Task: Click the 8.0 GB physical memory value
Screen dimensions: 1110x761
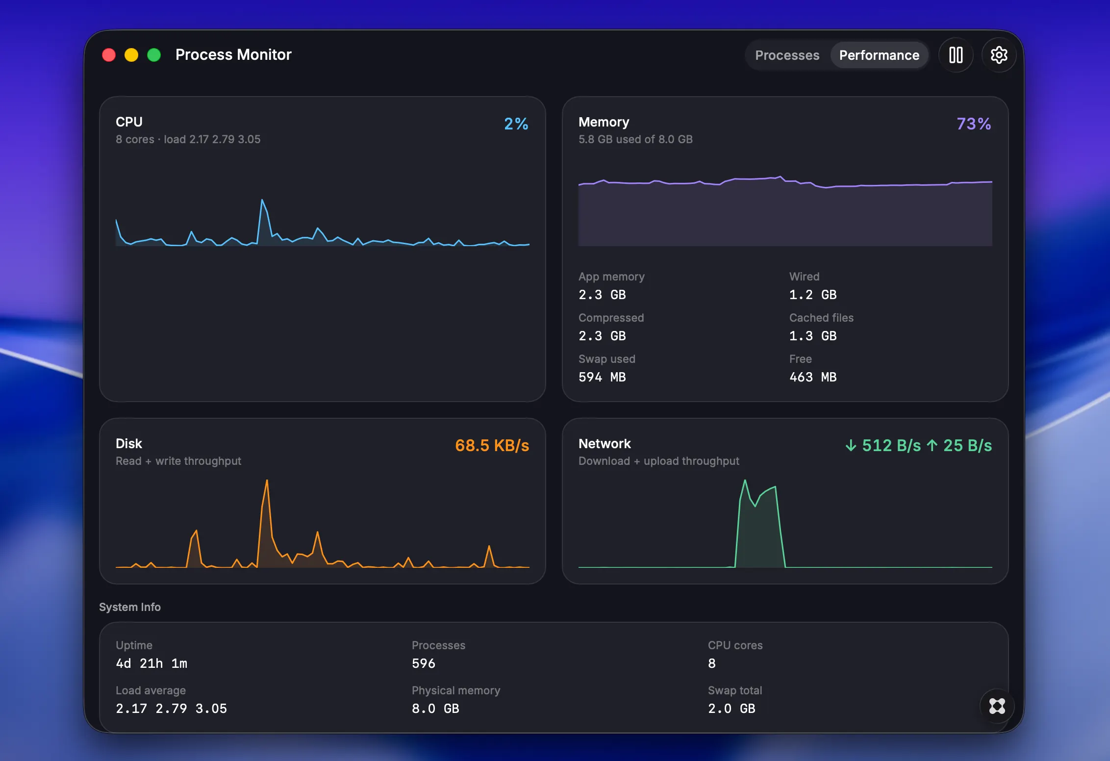Action: pyautogui.click(x=435, y=709)
